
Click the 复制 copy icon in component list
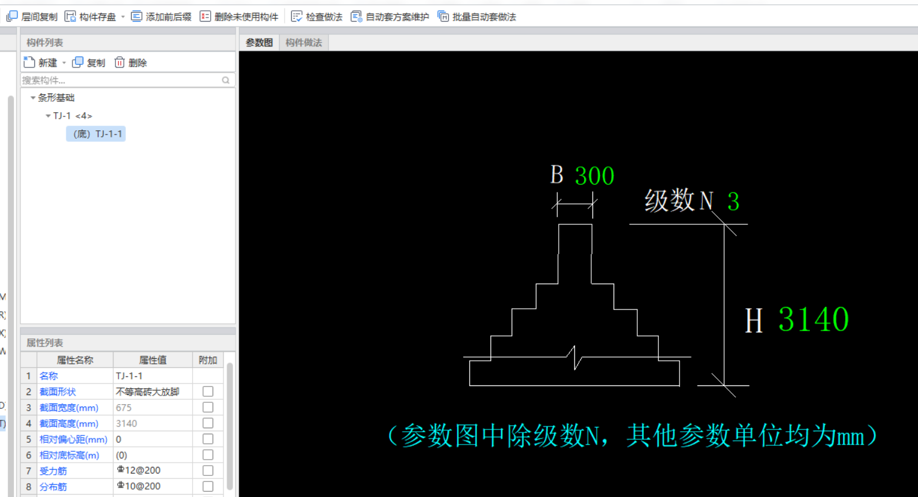coord(77,62)
